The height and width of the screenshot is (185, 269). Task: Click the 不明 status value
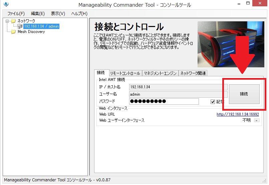247,120
